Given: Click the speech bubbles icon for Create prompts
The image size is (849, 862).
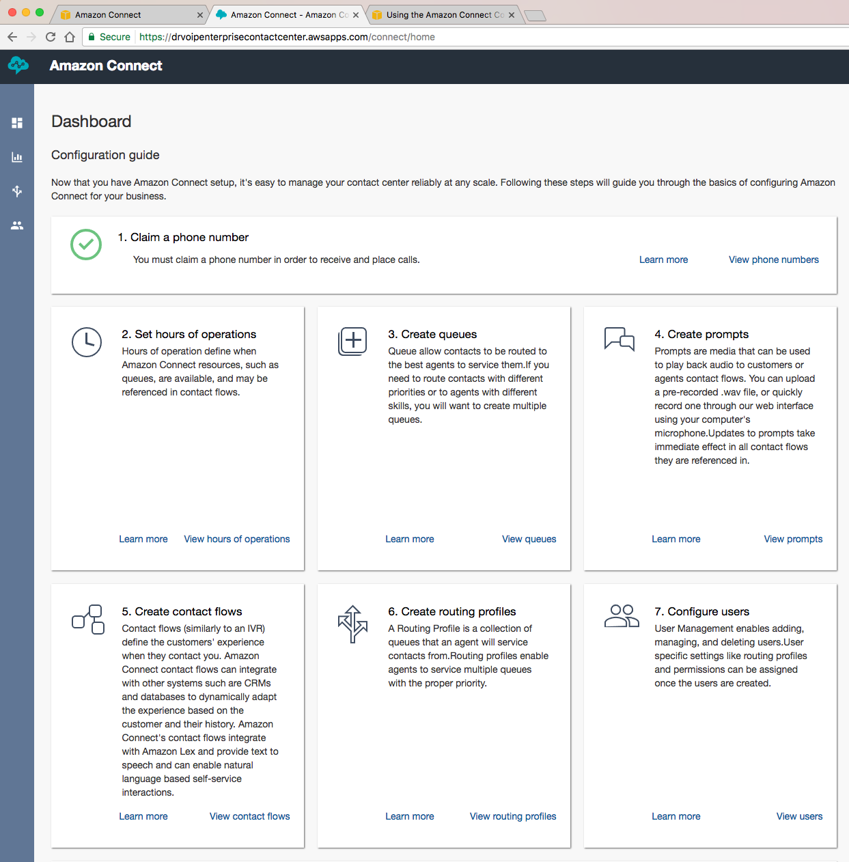Looking at the screenshot, I should [x=620, y=339].
